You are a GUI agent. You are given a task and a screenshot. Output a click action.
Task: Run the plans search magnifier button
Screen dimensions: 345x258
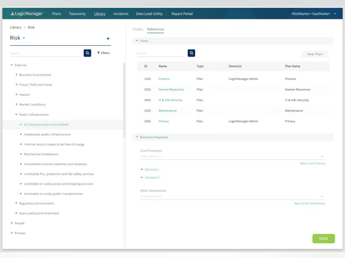click(x=191, y=53)
